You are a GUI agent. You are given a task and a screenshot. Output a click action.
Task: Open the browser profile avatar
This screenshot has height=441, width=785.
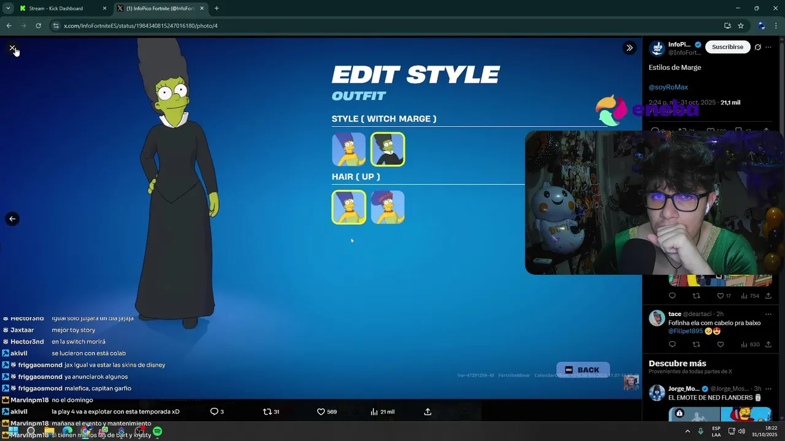click(761, 26)
